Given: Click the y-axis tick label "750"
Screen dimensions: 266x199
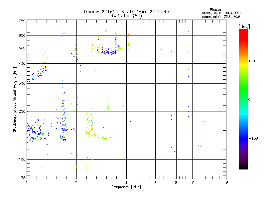Looking at the screenshot, I should (22, 21).
